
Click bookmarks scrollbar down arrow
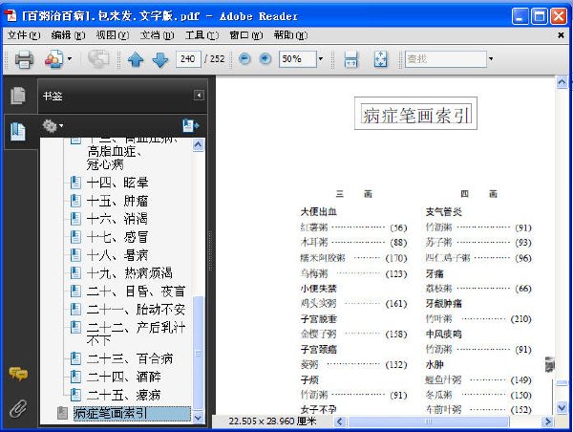(x=198, y=417)
